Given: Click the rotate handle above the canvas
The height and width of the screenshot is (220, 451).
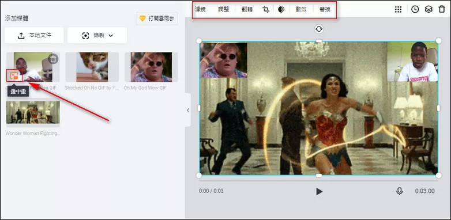Looking at the screenshot, I should 319,29.
